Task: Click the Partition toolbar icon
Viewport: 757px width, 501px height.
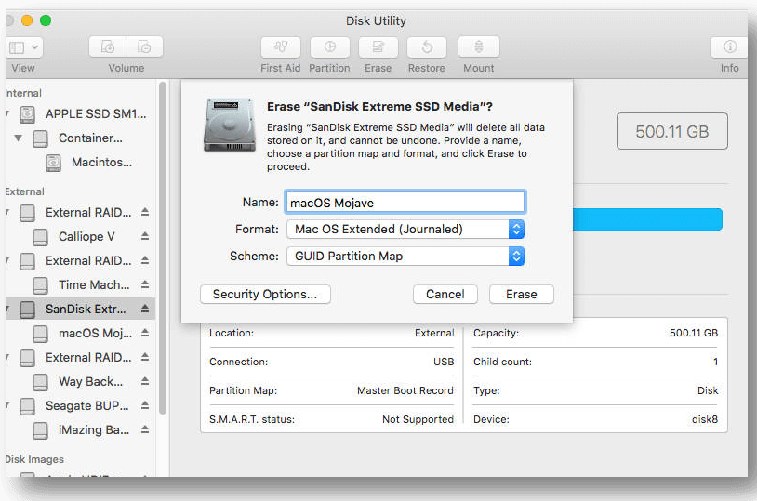Action: [x=329, y=46]
